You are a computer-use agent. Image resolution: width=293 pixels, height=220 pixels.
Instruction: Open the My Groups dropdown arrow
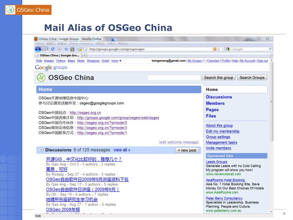204,61
